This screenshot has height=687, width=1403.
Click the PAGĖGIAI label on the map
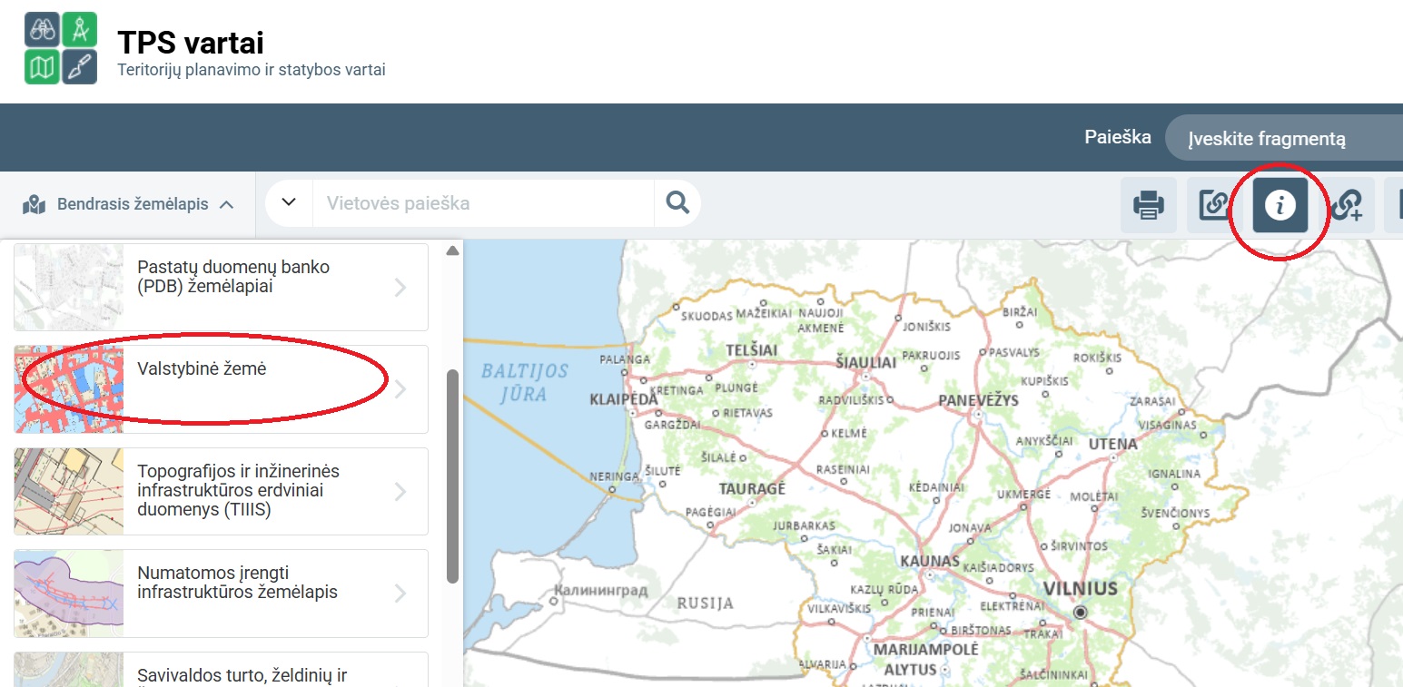click(710, 512)
